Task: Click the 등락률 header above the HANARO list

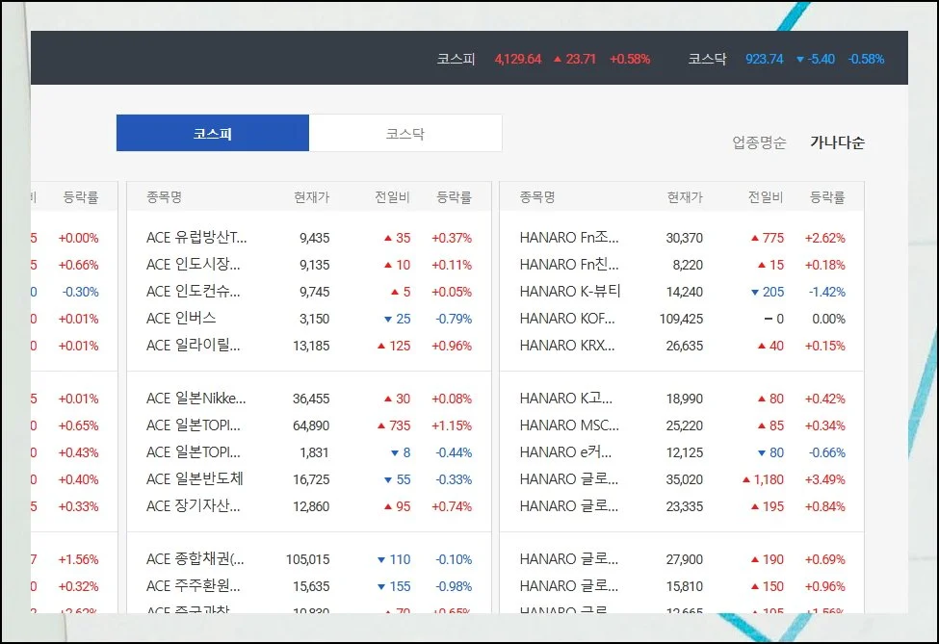Action: [x=827, y=197]
